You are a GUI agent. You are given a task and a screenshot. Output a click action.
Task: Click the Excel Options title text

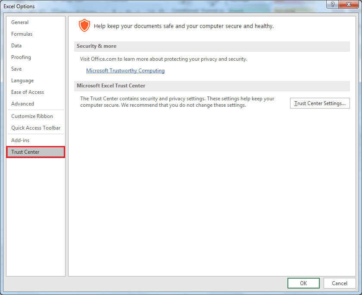[19, 6]
